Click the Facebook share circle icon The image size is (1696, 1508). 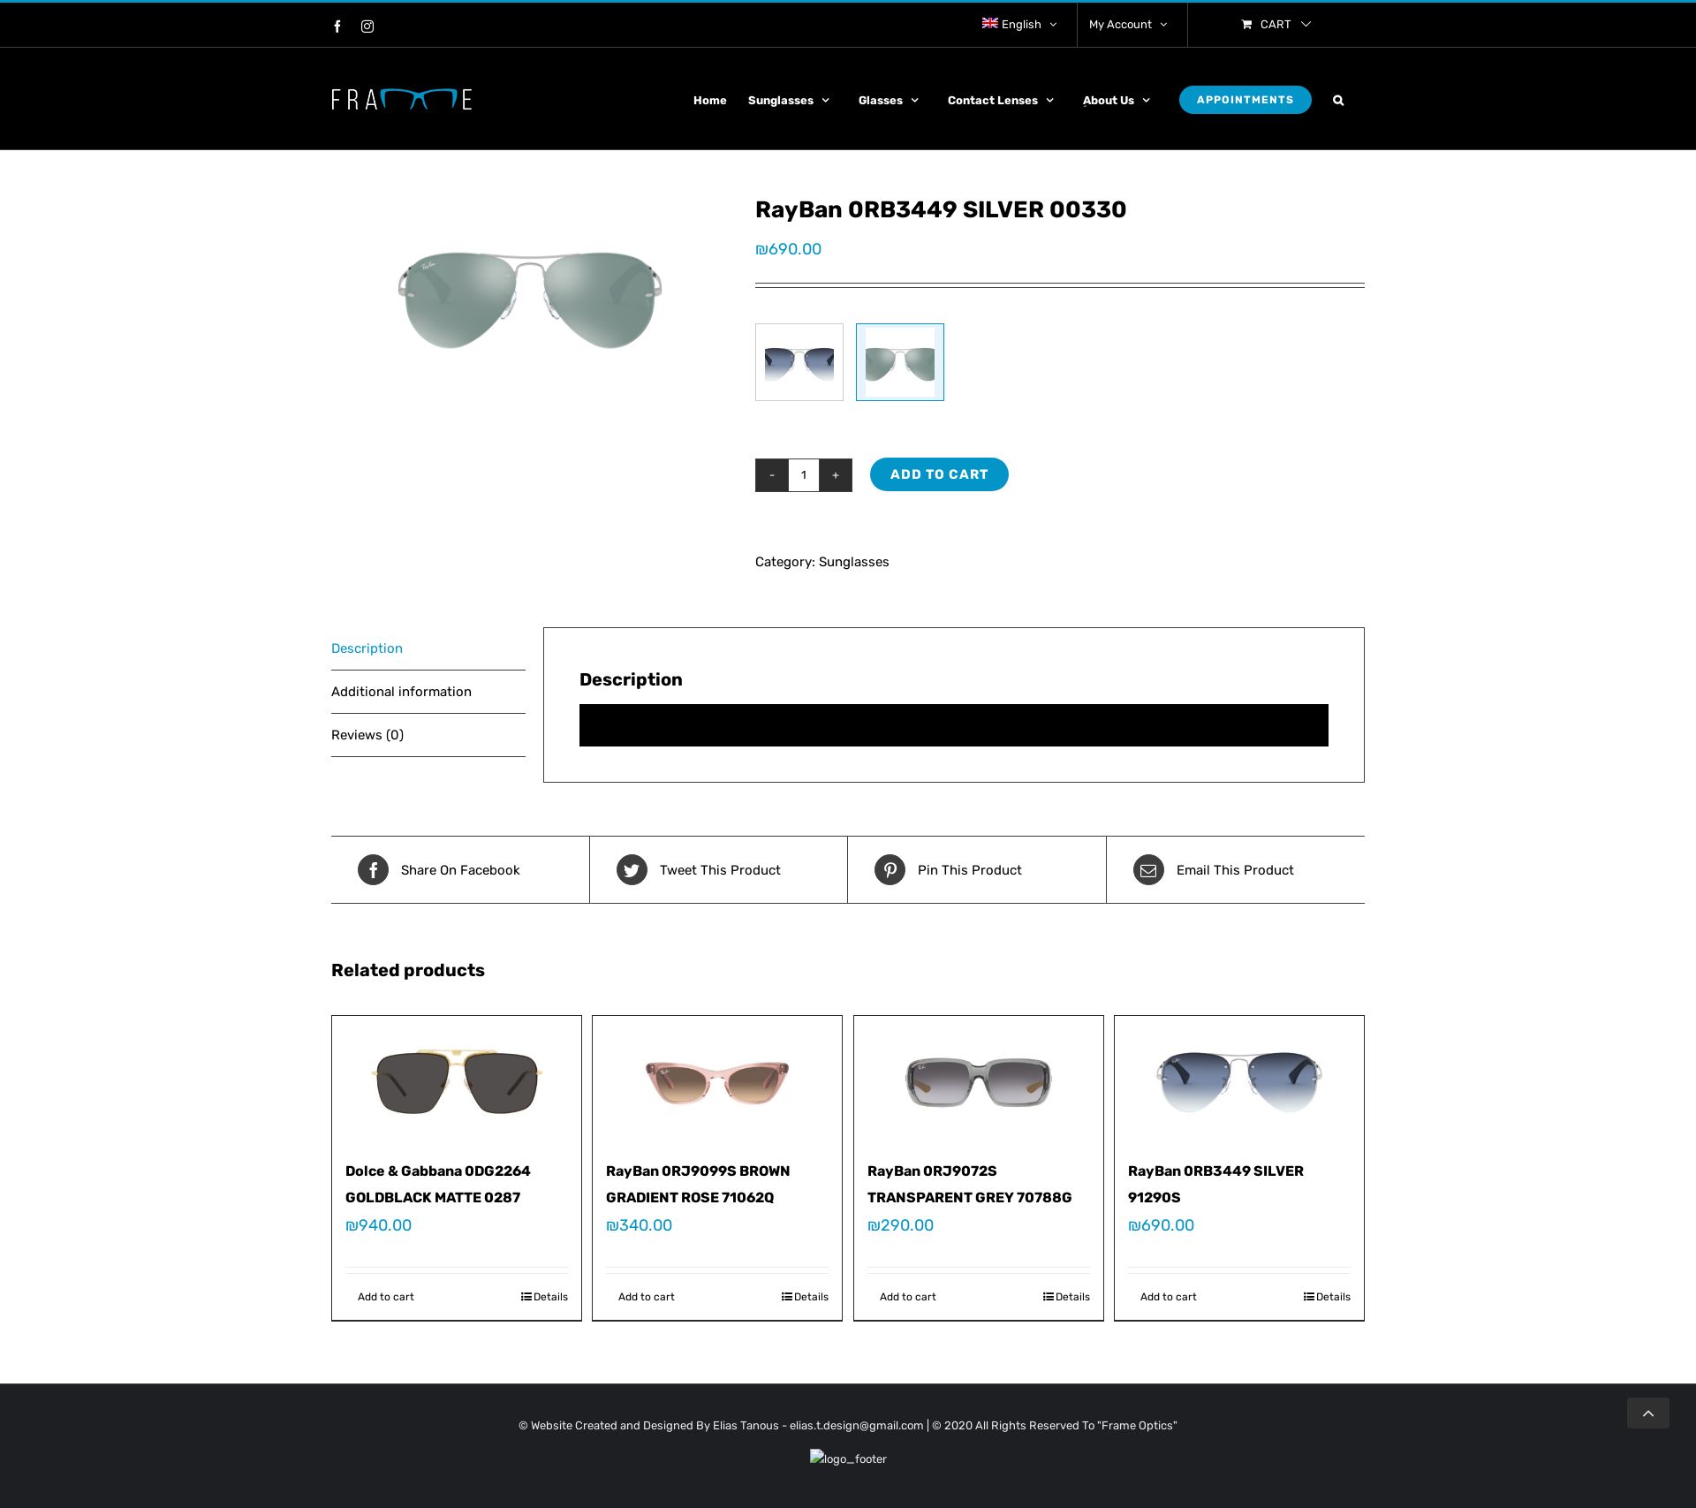tap(373, 870)
